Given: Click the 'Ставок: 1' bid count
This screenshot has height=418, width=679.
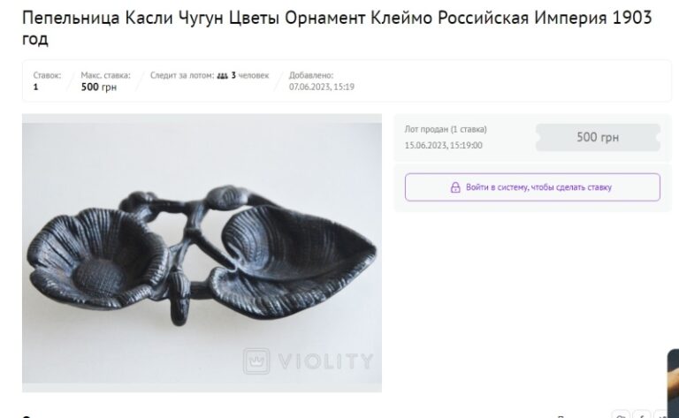Looking at the screenshot, I should [x=47, y=81].
